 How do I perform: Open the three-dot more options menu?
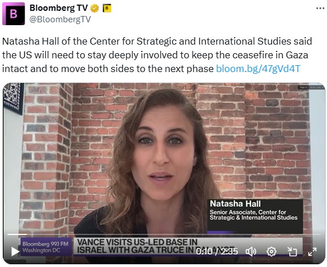(320, 9)
